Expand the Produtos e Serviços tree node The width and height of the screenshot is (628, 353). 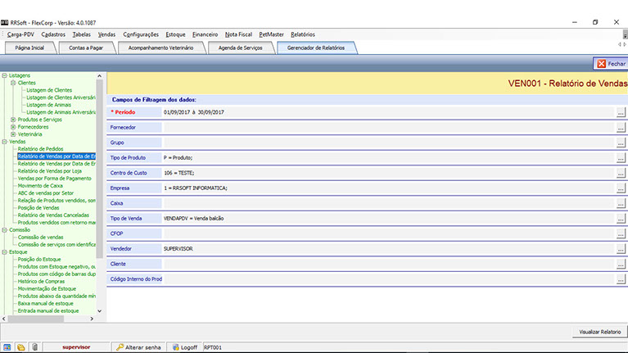[12, 120]
